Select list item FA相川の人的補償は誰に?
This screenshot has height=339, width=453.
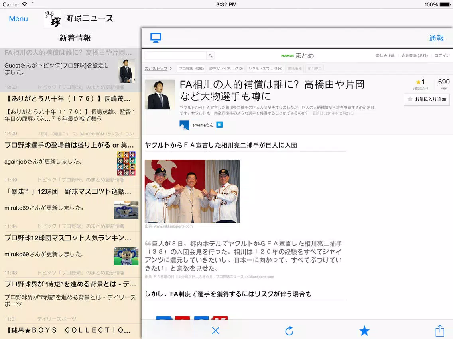pos(71,70)
